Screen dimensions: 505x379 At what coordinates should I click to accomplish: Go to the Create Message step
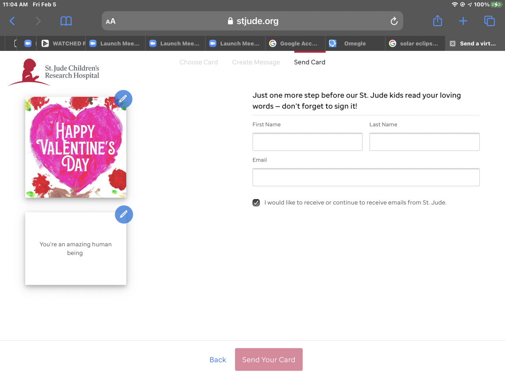click(x=256, y=62)
